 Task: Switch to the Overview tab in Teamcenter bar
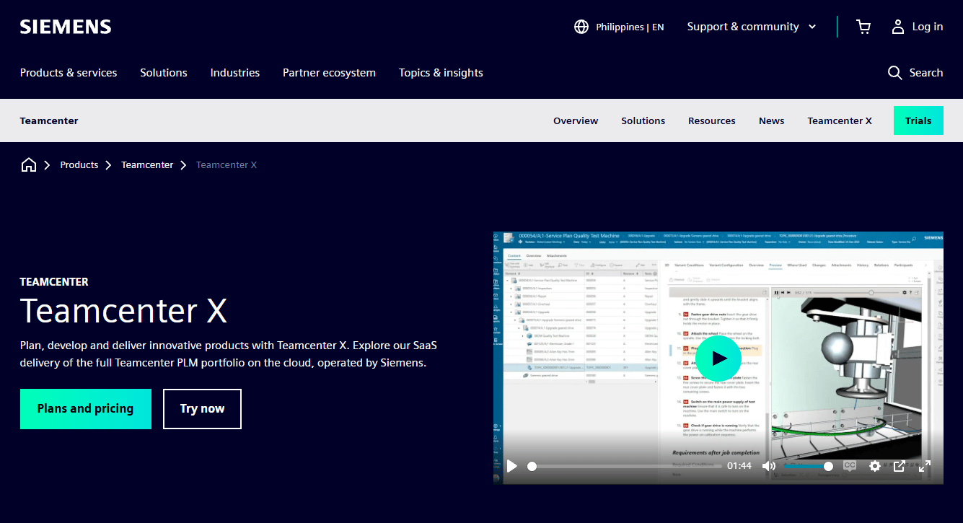(576, 120)
